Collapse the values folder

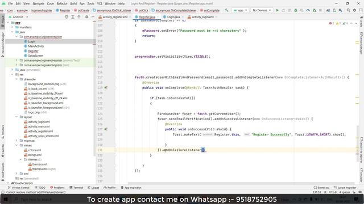[x=16, y=146]
